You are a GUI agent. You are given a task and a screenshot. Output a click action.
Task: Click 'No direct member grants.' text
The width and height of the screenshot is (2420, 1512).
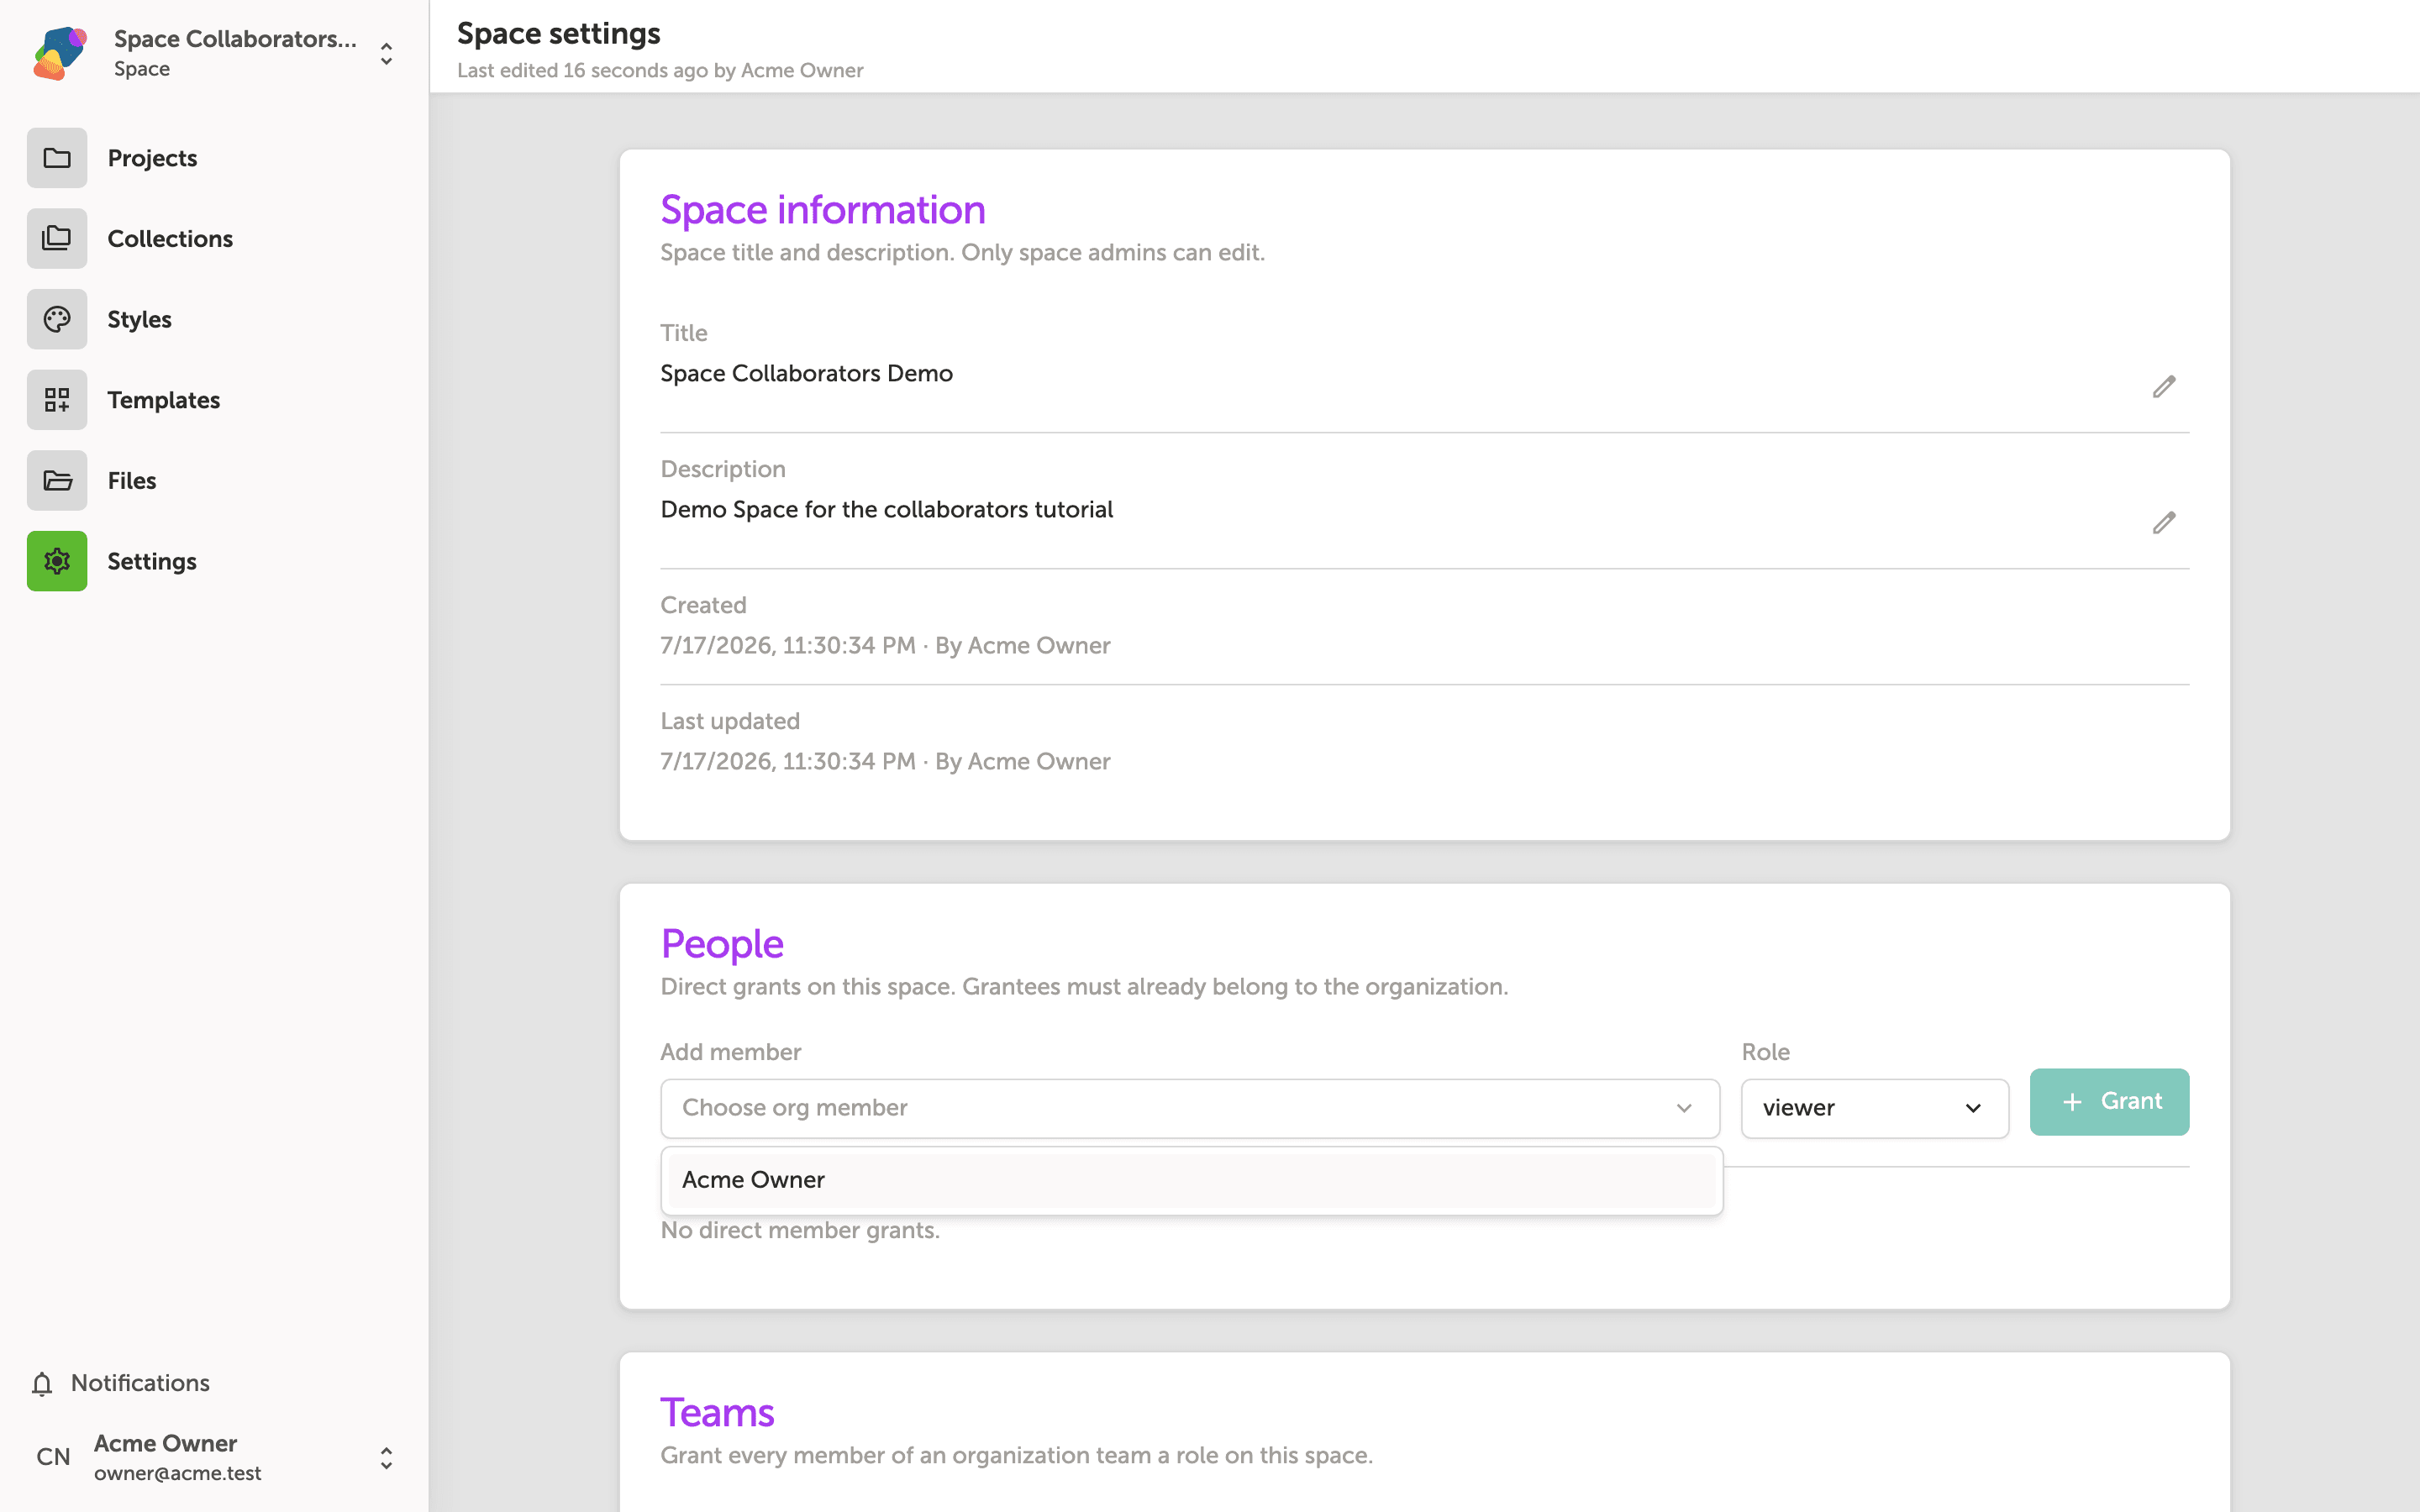pos(800,1231)
